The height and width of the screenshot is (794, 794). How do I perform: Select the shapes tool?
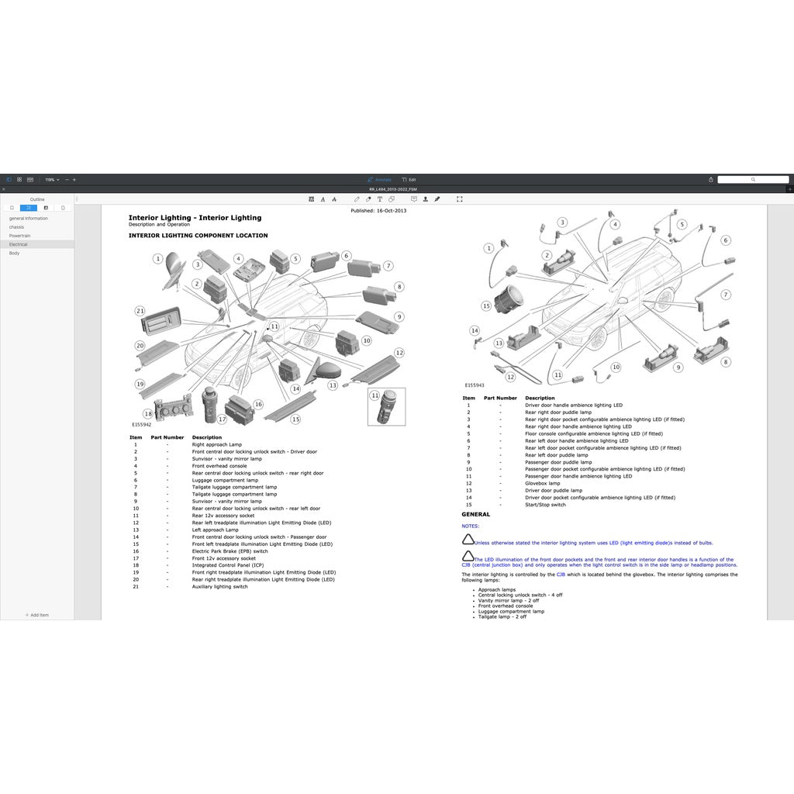[x=392, y=199]
